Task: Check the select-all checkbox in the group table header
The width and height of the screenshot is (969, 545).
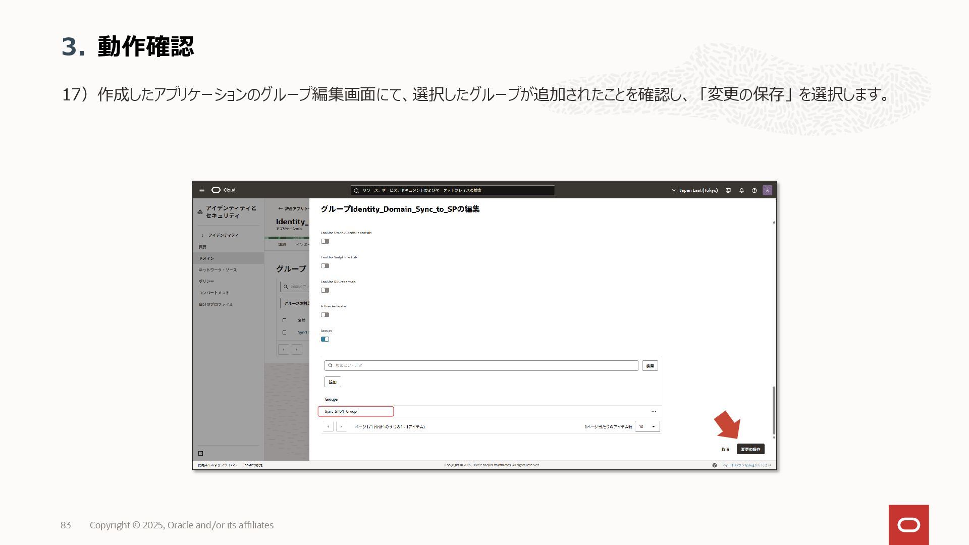Action: (x=284, y=320)
